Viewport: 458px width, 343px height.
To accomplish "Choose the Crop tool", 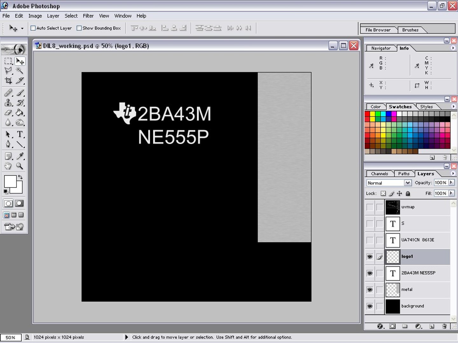I will click(x=8, y=80).
